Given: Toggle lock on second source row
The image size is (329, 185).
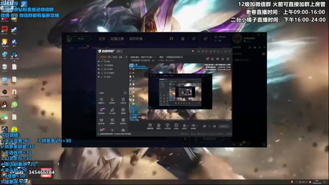Looking at the screenshot, I should (102, 65).
